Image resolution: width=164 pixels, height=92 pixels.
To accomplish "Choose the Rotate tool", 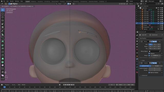I will pyautogui.click(x=3, y=20).
